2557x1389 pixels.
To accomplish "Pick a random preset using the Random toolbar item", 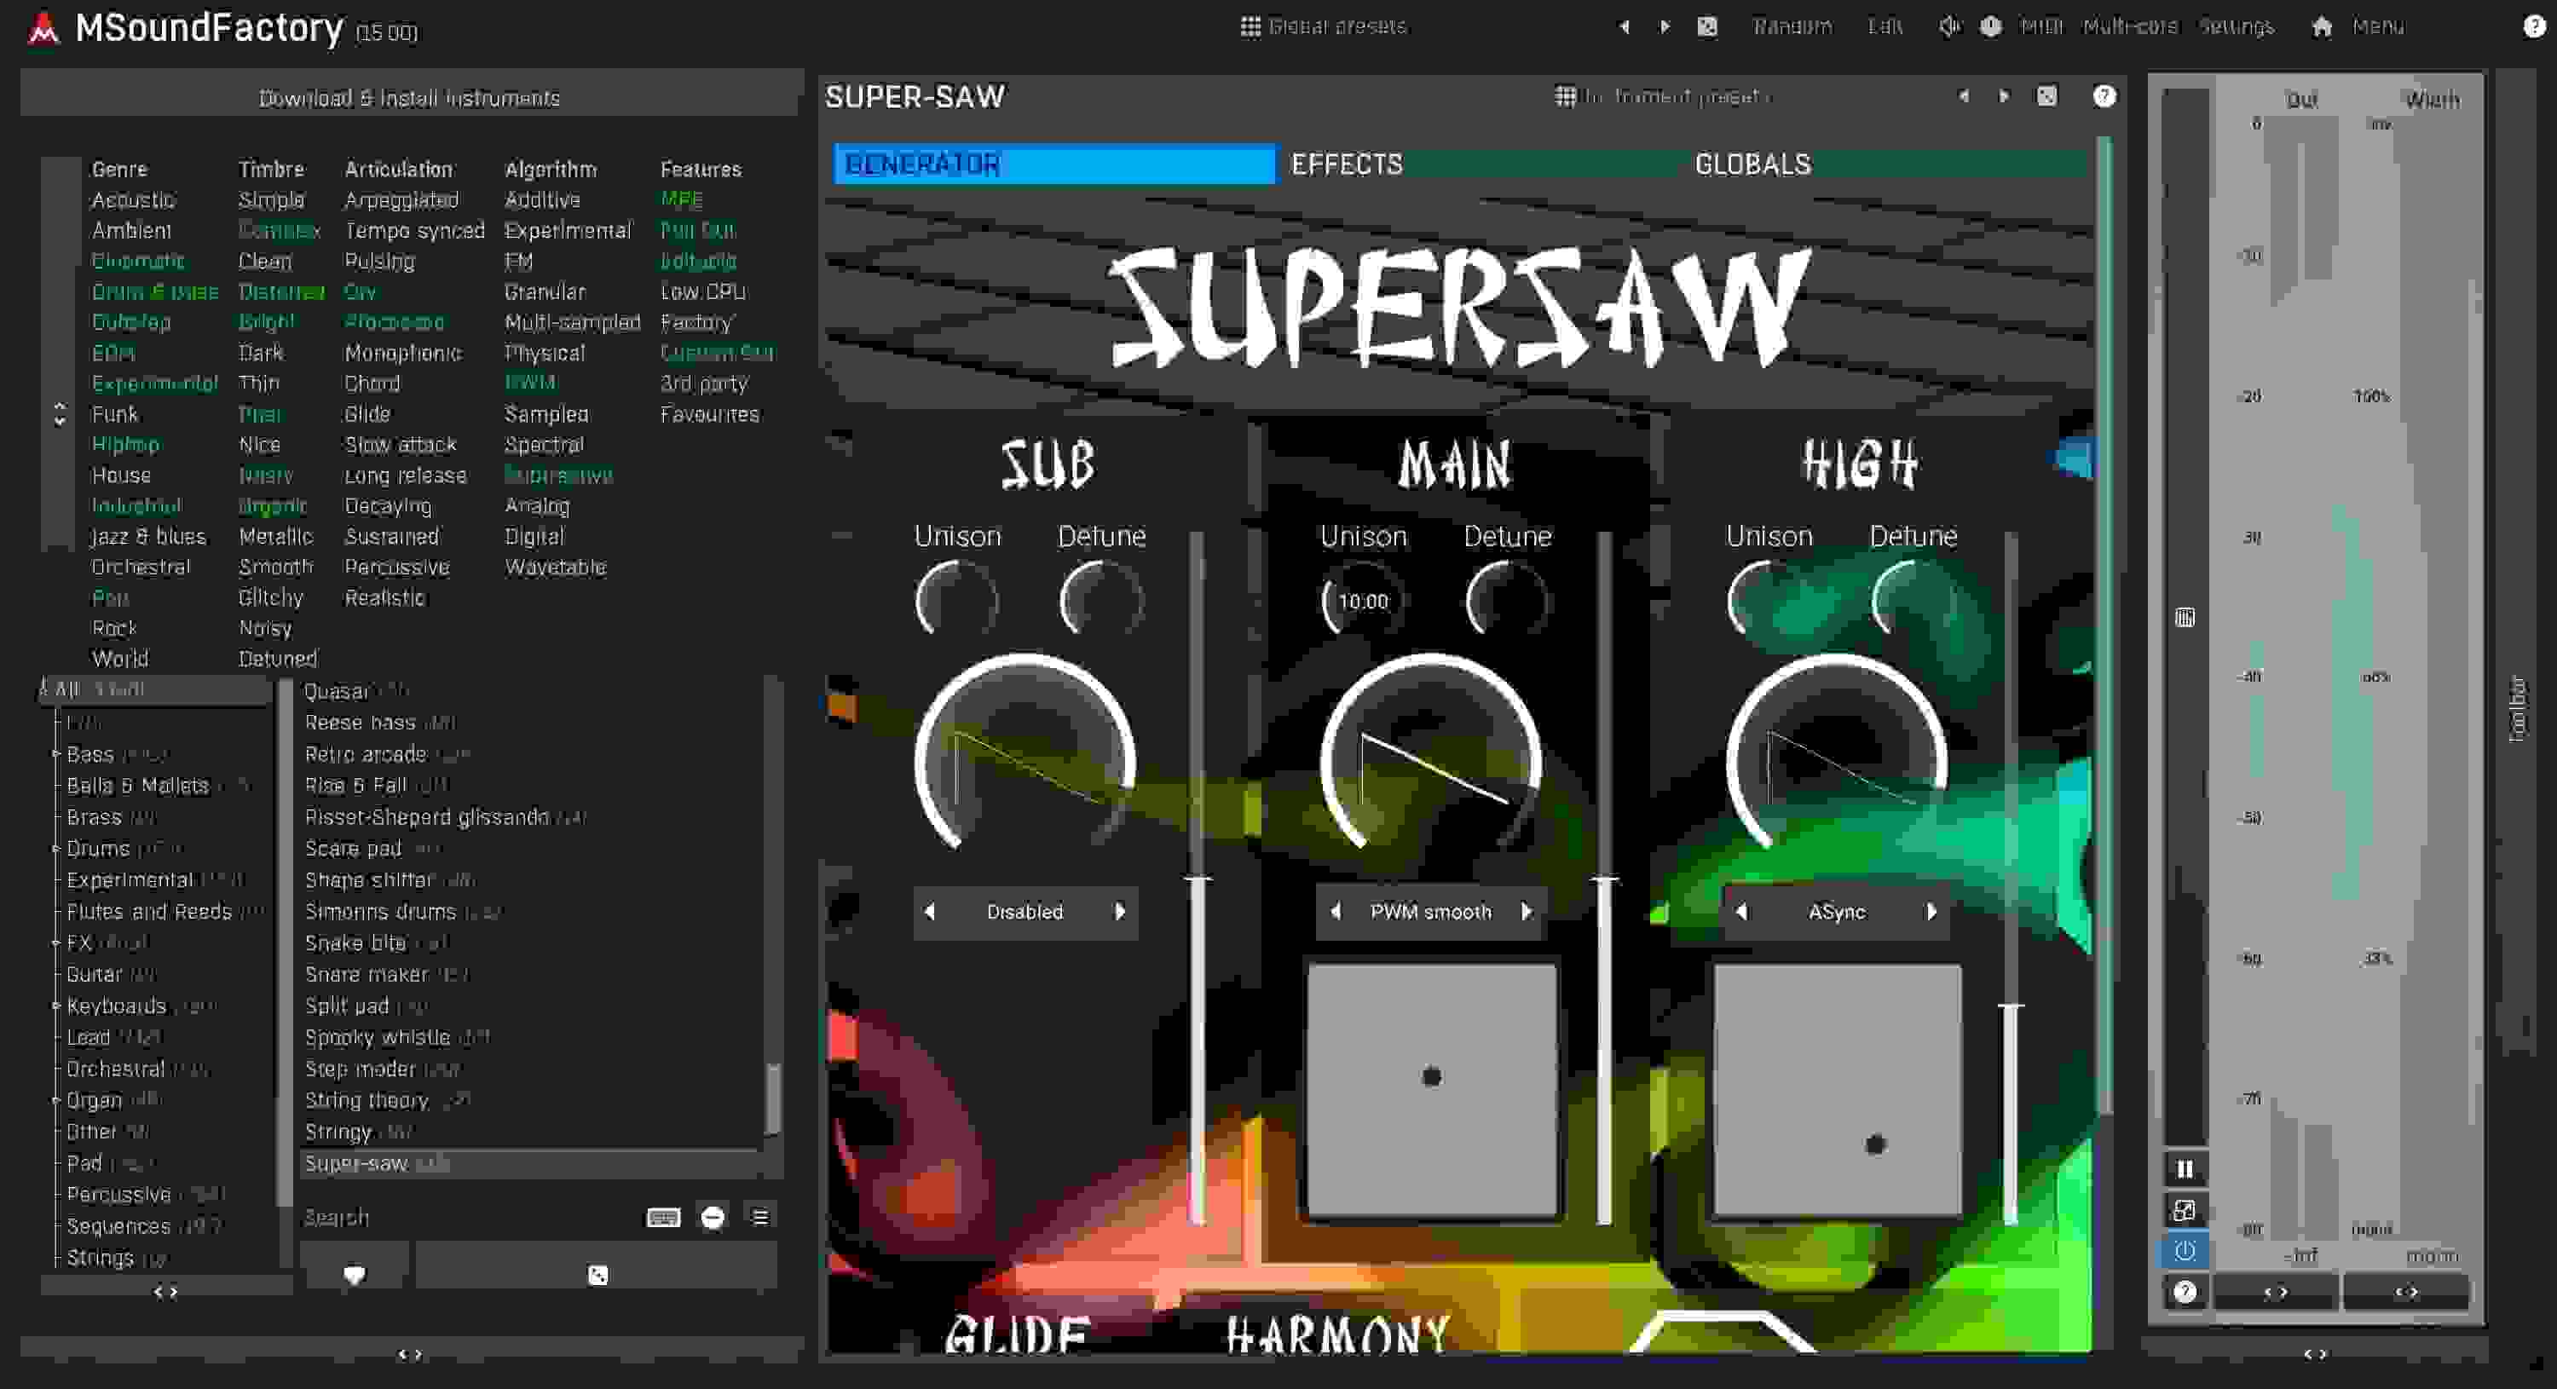I will pyautogui.click(x=1792, y=26).
